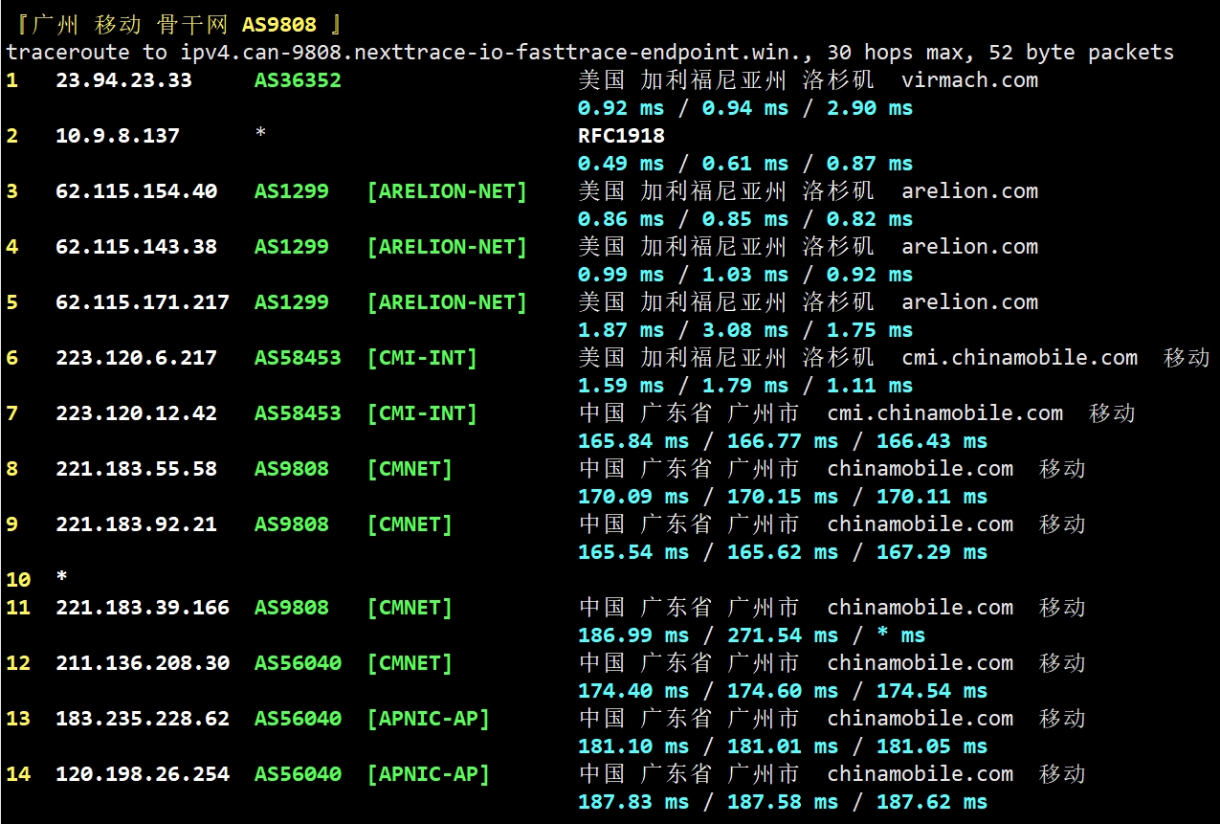The width and height of the screenshot is (1220, 824).
Task: Click the latency value 2.90 ms
Action: (870, 108)
